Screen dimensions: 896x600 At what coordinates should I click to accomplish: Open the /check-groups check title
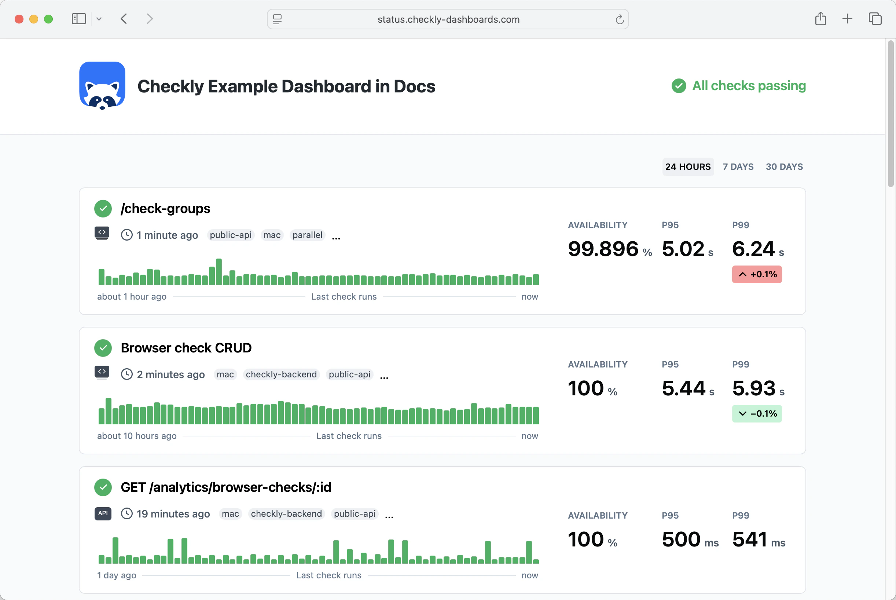[165, 209]
